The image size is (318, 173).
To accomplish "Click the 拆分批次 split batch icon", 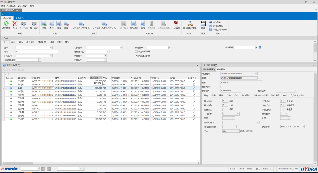I will pos(124,23).
